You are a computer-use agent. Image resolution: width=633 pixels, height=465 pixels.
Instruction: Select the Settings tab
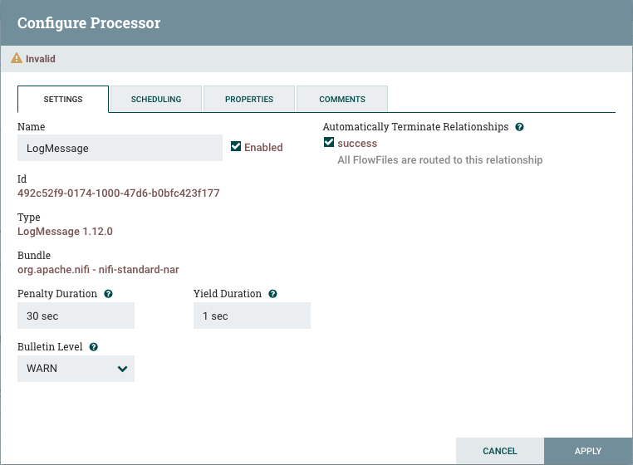pos(63,99)
